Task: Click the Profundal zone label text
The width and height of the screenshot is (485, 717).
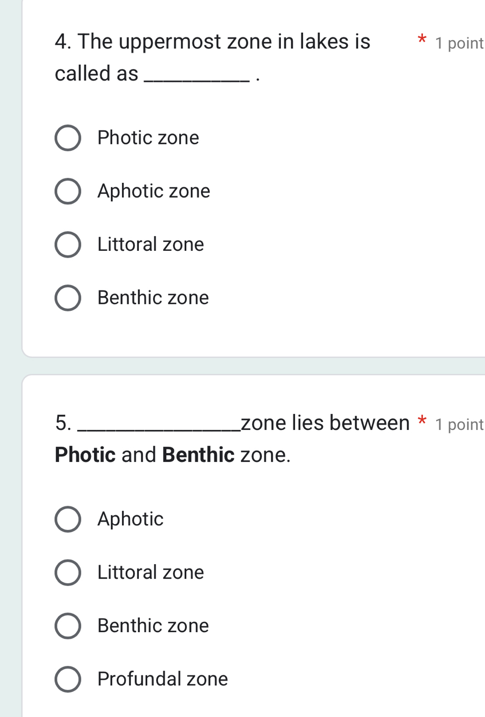Action: pyautogui.click(x=163, y=679)
